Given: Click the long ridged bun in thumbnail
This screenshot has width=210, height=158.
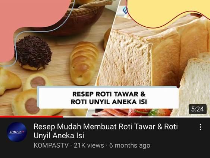Looking at the screenshot, I should [84, 63].
